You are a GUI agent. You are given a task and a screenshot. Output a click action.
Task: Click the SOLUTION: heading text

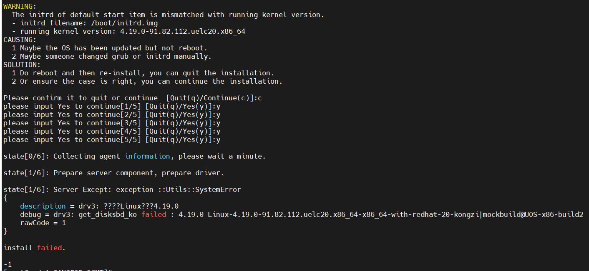point(22,65)
